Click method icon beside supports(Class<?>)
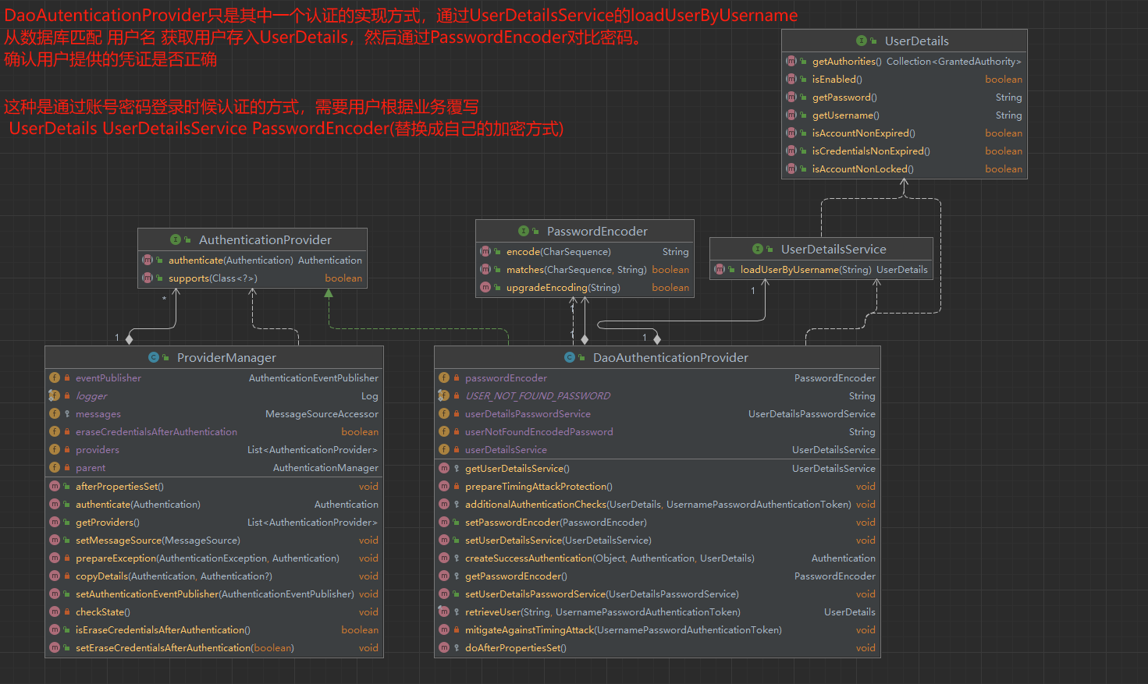This screenshot has width=1148, height=684. (x=147, y=278)
